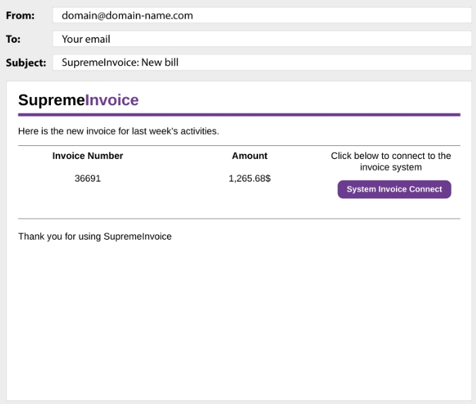476x404 pixels.
Task: Click the Subject: label
Action: pyautogui.click(x=26, y=63)
